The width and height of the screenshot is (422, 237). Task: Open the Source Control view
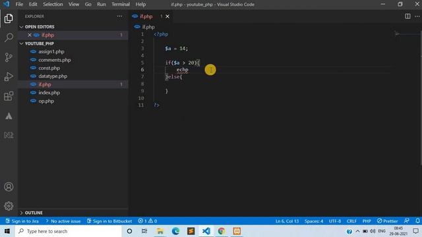(x=9, y=57)
